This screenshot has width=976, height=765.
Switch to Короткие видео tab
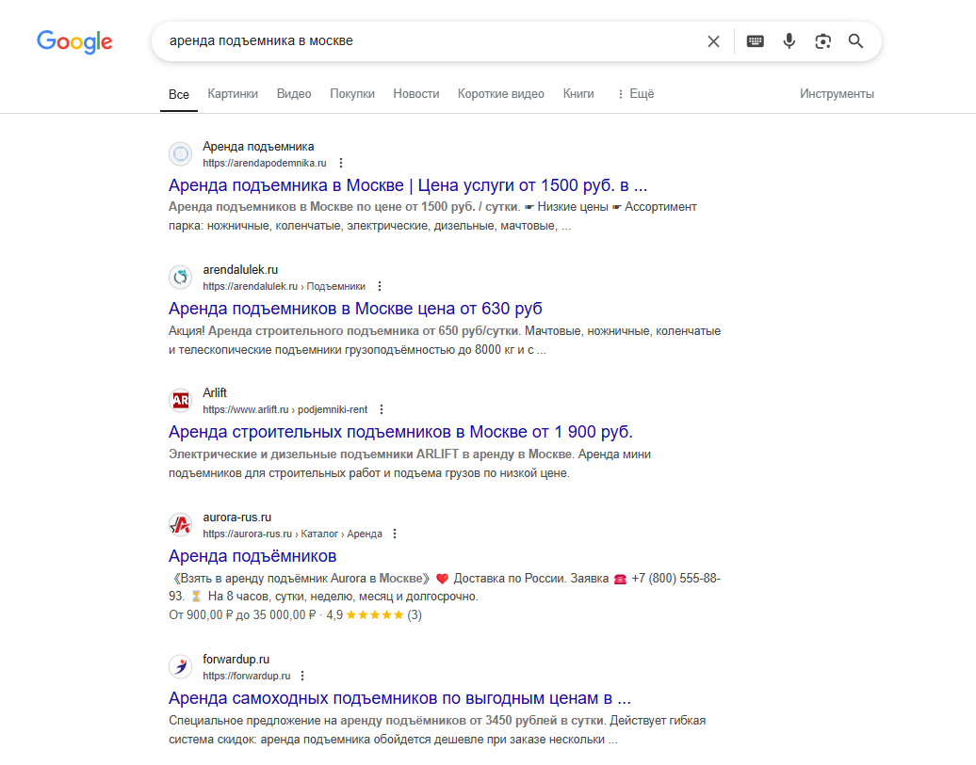(501, 94)
